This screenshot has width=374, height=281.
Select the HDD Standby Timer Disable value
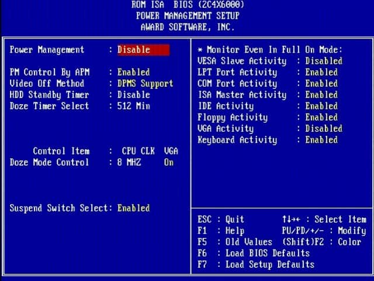point(134,95)
